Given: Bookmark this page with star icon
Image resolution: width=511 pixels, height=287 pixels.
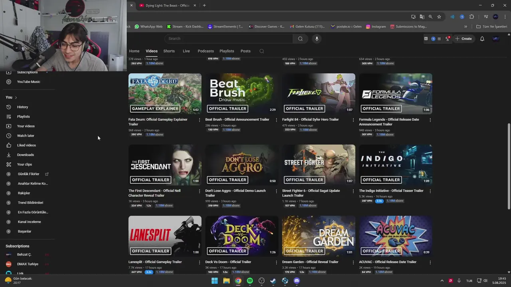Looking at the screenshot, I should pyautogui.click(x=439, y=17).
